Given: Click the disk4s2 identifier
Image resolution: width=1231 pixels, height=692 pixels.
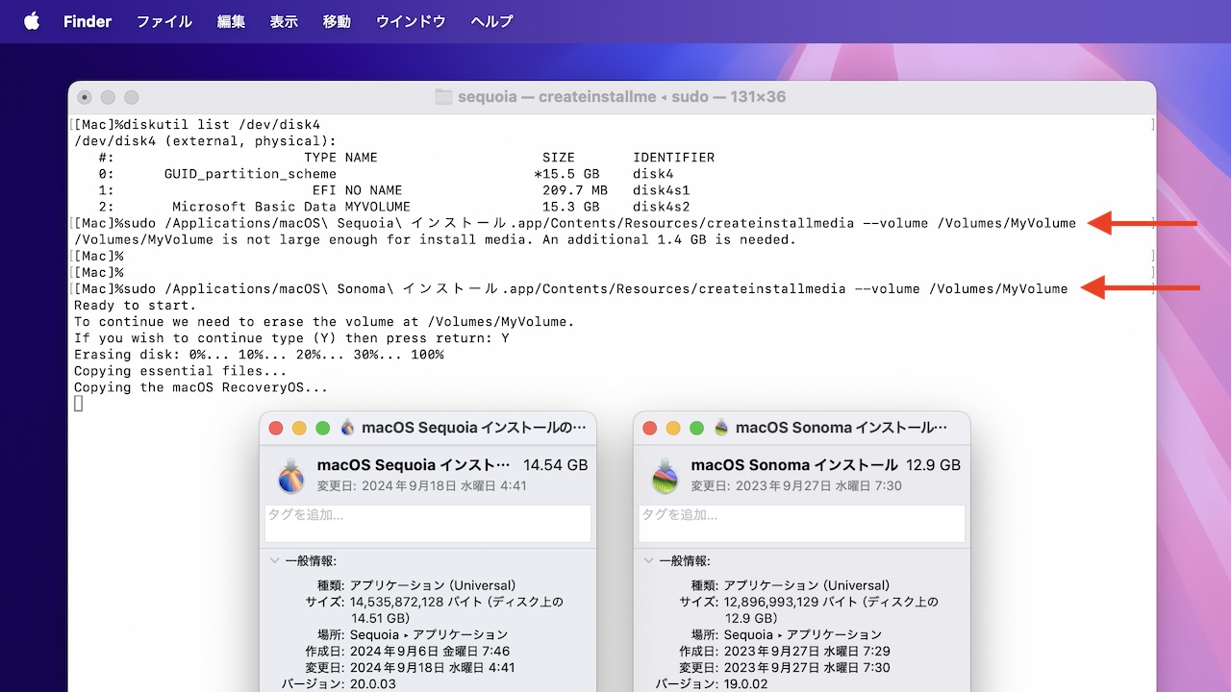Looking at the screenshot, I should [662, 207].
